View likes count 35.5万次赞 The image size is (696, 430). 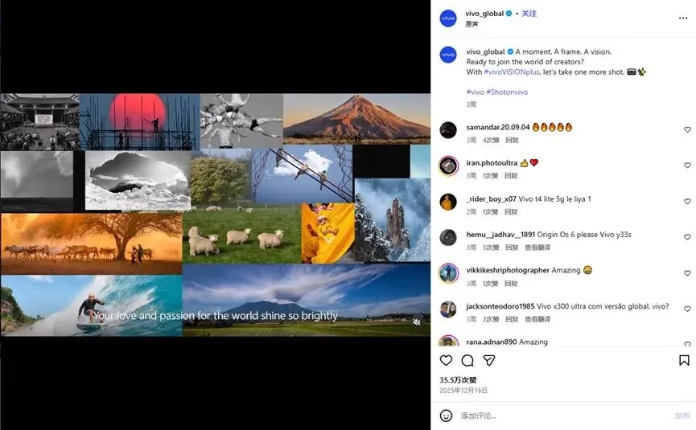(x=458, y=380)
